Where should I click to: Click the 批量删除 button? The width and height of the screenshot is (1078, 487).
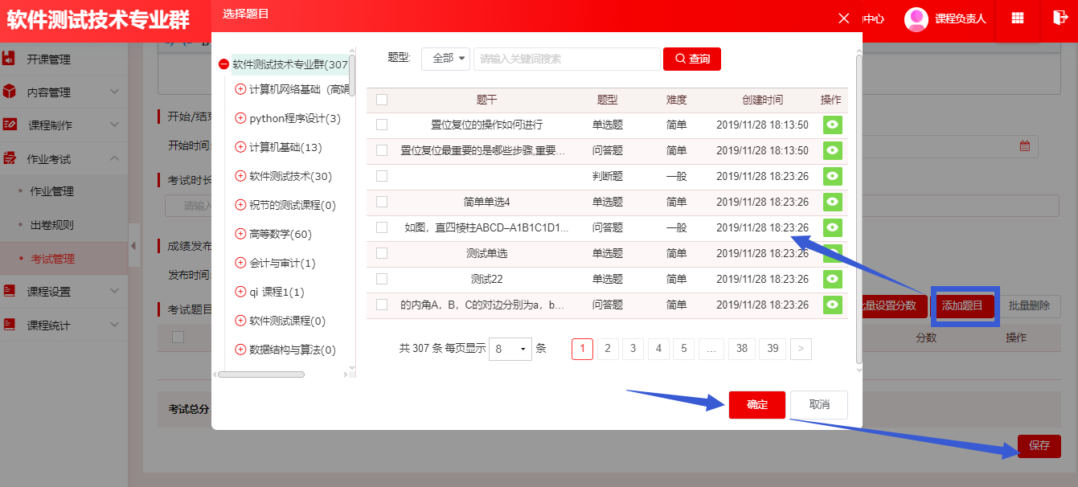pyautogui.click(x=1030, y=306)
